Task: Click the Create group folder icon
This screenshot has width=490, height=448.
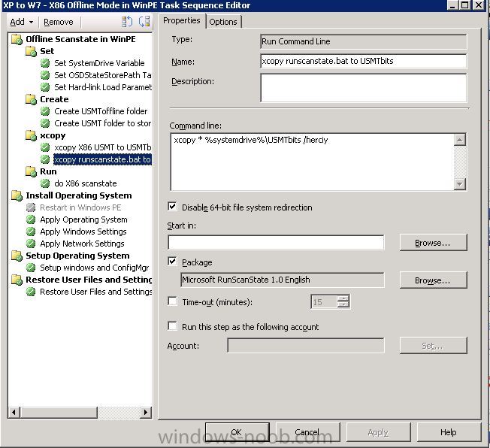Action: 32,99
